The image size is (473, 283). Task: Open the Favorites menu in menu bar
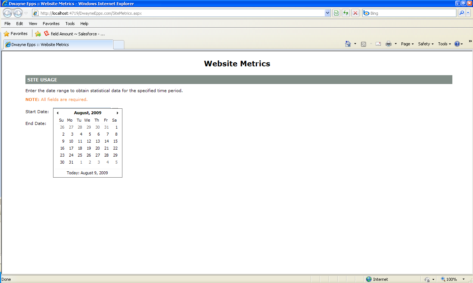[51, 24]
